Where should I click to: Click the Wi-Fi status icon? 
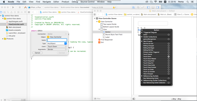click(x=156, y=2)
